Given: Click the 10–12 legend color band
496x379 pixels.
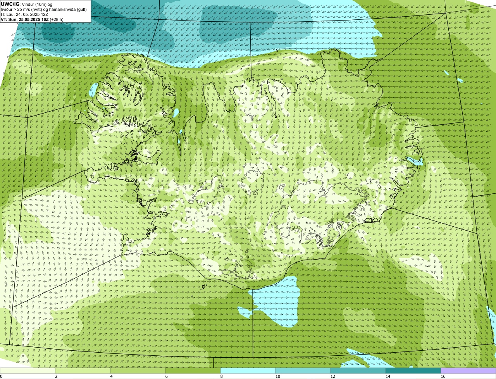Looking at the screenshot, I should click(x=303, y=370).
